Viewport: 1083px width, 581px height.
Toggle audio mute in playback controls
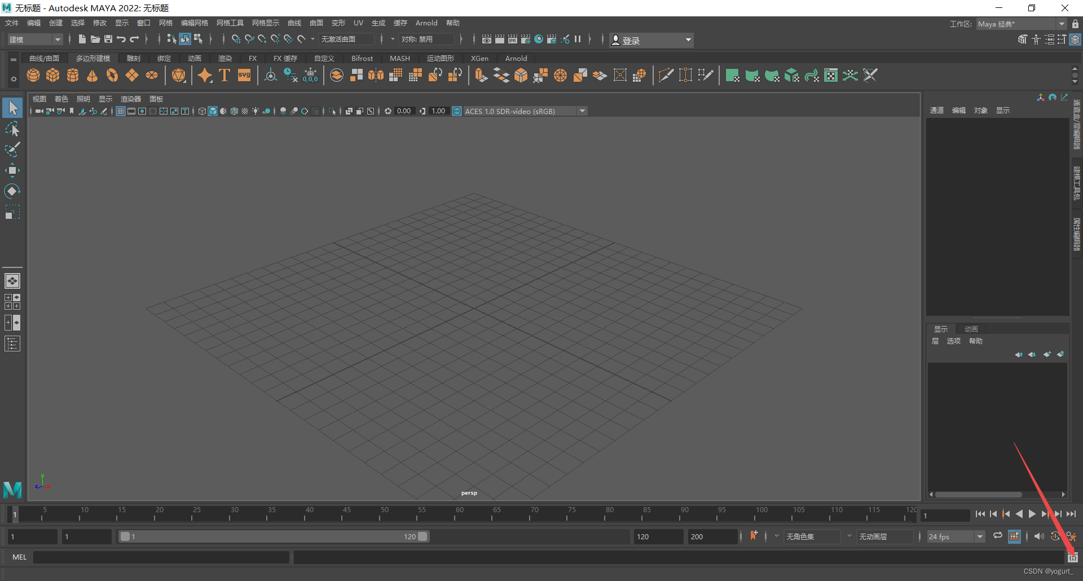click(1038, 536)
